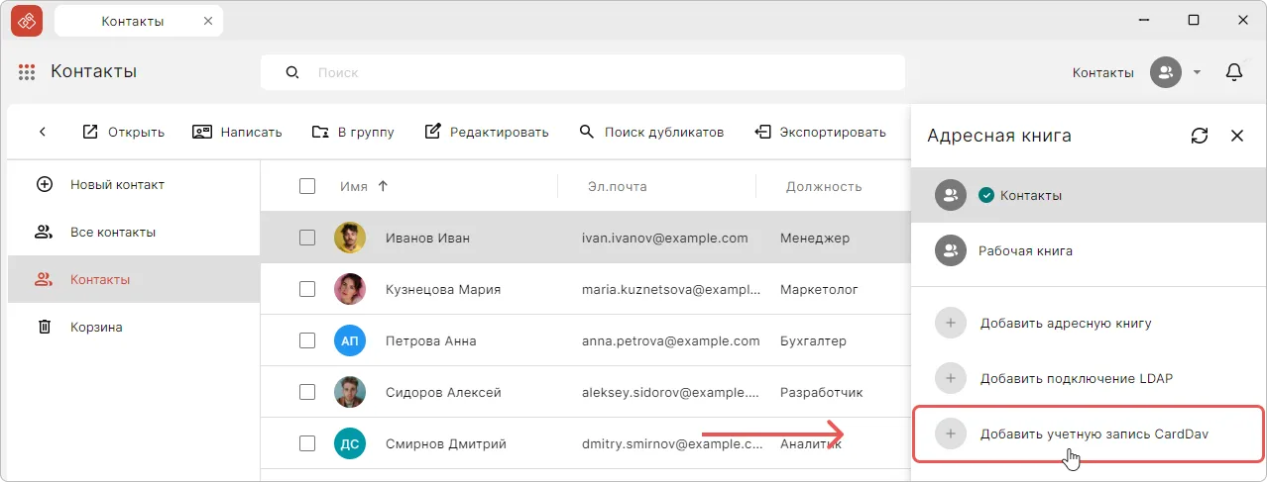Toggle the select-all checkbox in header
Viewport: 1267px width, 482px height.
tap(307, 186)
